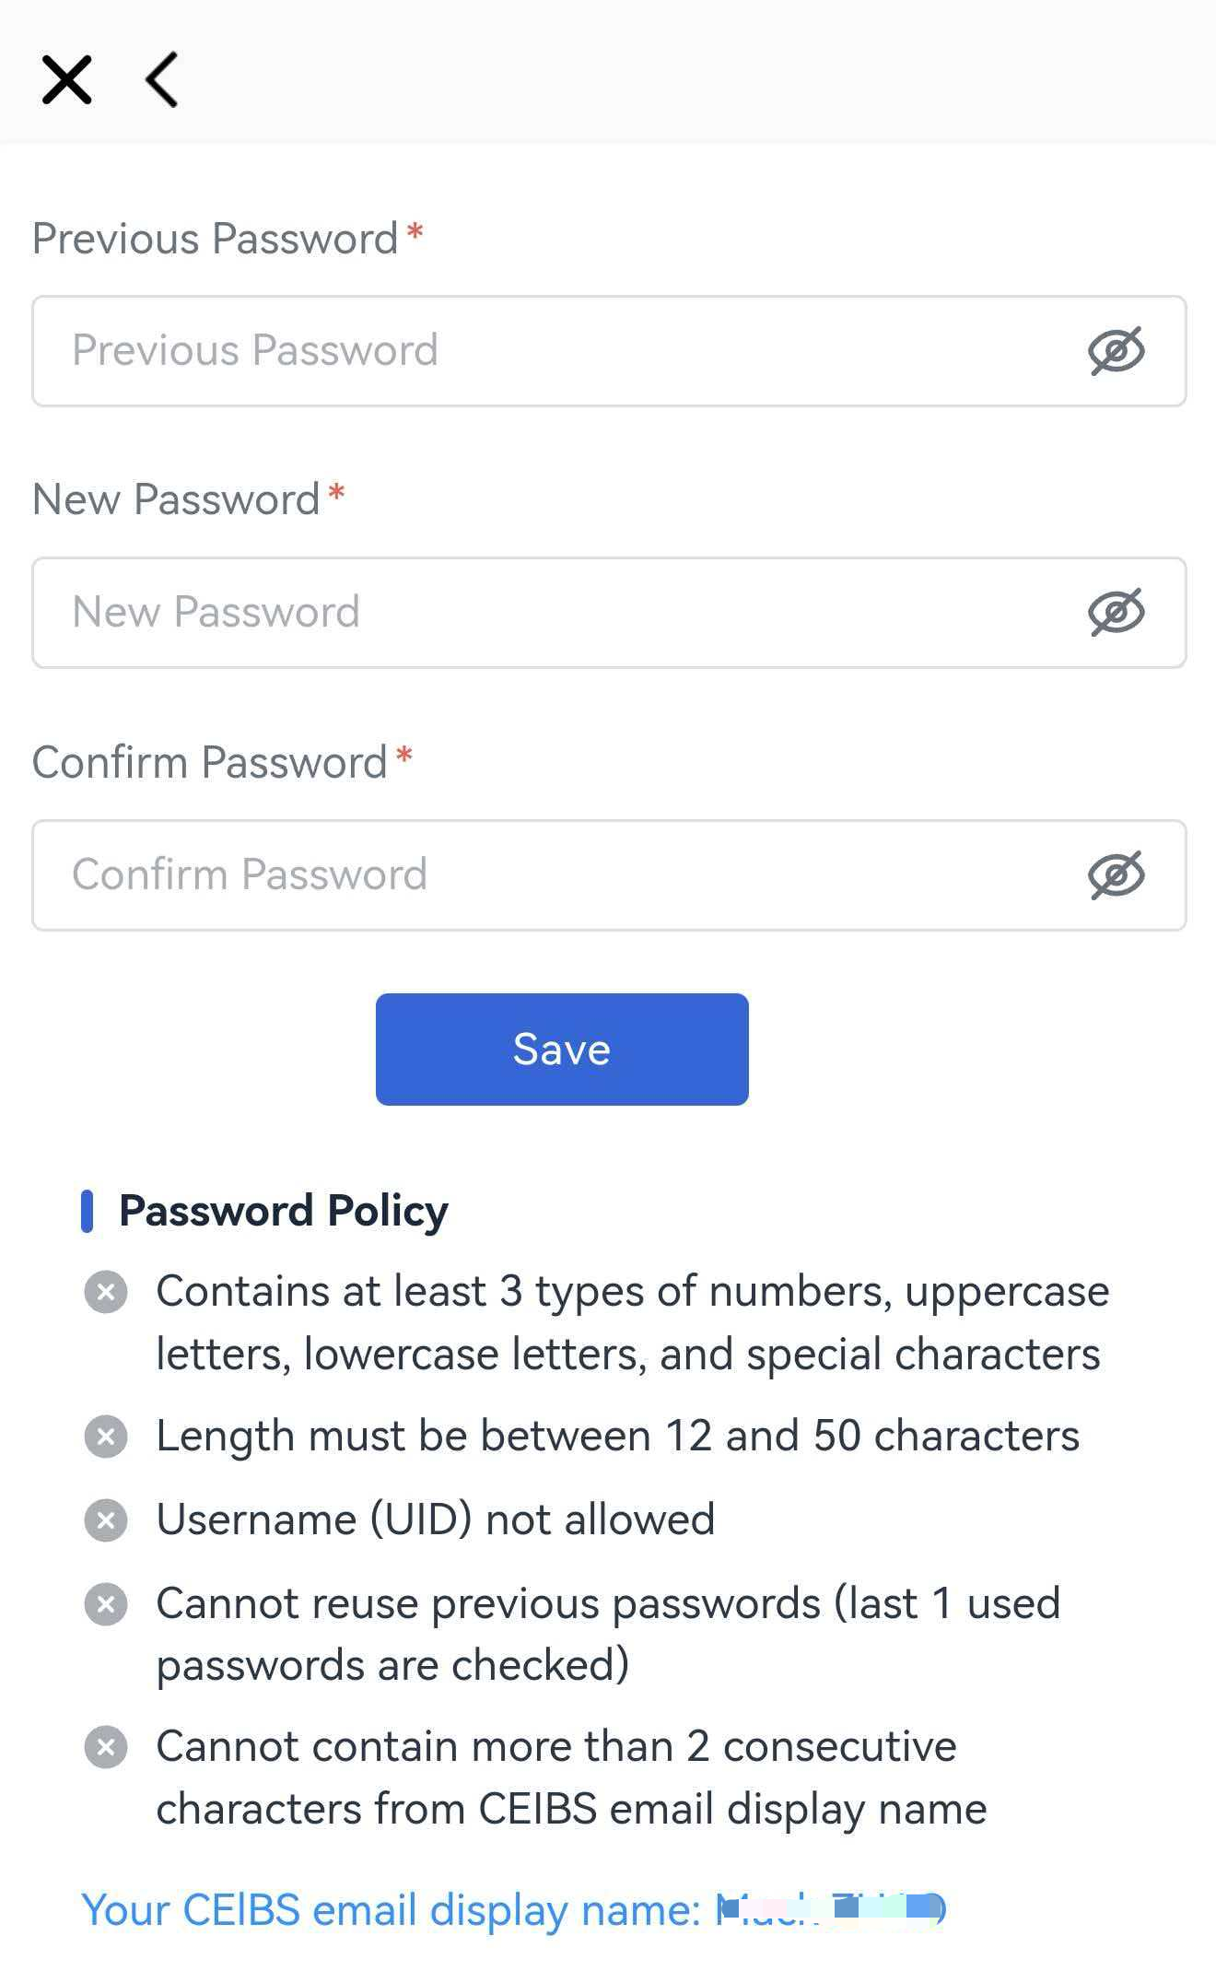Tap the CEIBS email display name line
Screen dimensions: 1216x1971
click(x=512, y=1909)
